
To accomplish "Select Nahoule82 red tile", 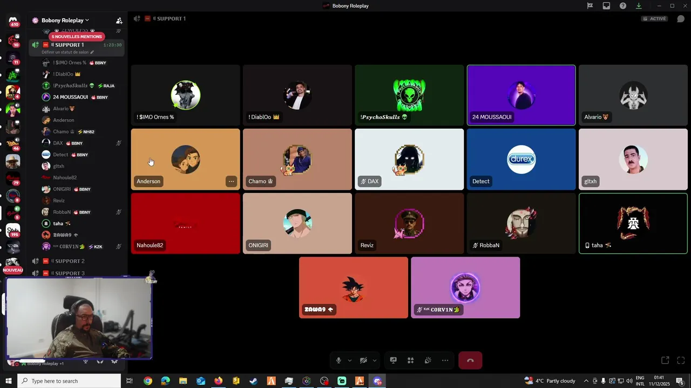I will [x=185, y=223].
